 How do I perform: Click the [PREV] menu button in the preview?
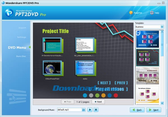[x=121, y=83]
